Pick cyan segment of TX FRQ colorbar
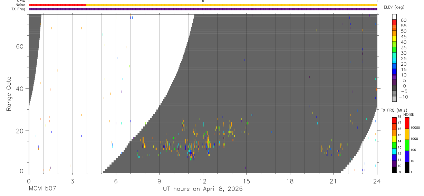 click(x=394, y=151)
